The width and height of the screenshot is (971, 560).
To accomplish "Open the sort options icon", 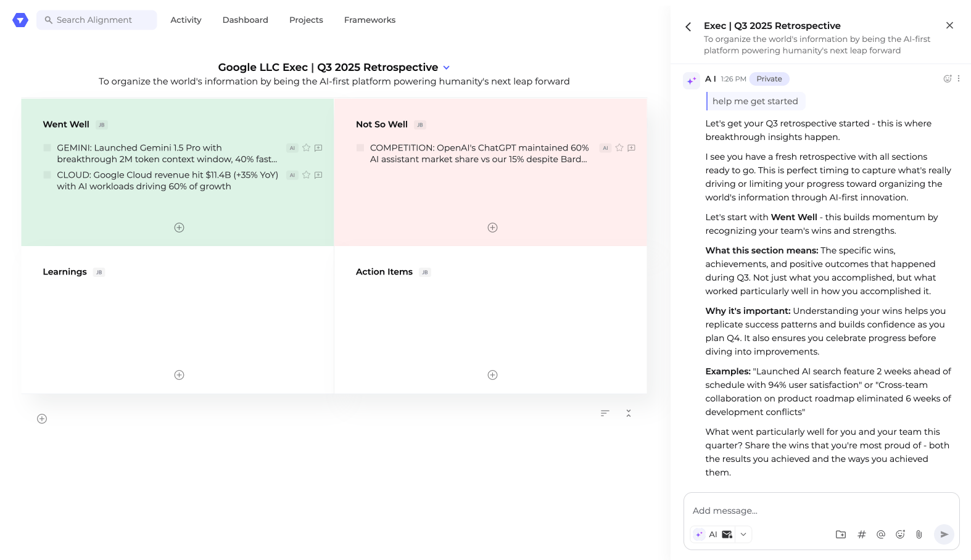I will coord(605,413).
